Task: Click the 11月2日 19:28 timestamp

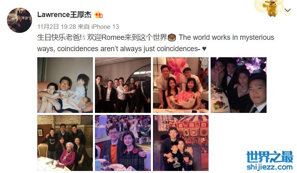Action: click(x=57, y=27)
